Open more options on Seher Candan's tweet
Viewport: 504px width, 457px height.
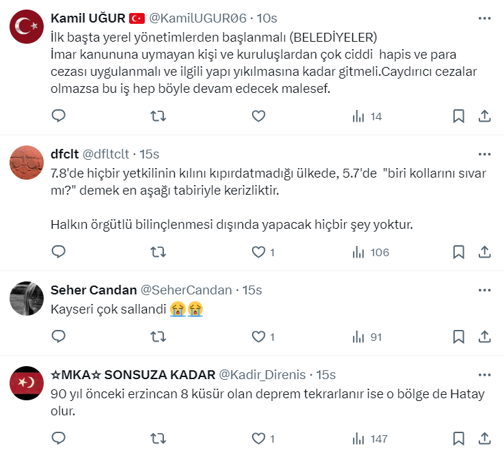pos(484,290)
